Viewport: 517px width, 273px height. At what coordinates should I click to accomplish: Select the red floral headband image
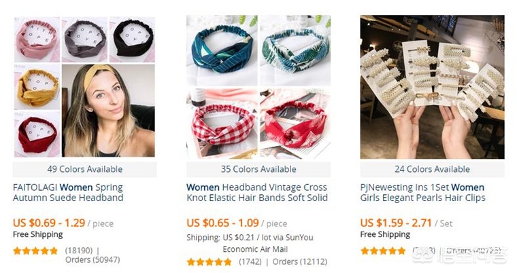[x=295, y=124]
